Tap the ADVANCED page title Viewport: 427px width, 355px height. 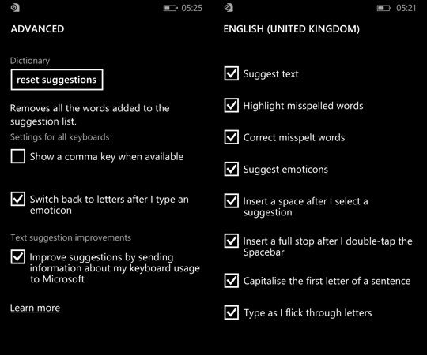click(38, 28)
